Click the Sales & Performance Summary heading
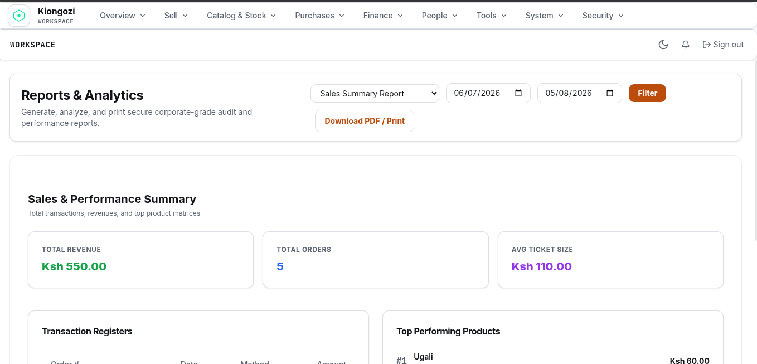Screen dimensions: 757x364 (112, 199)
